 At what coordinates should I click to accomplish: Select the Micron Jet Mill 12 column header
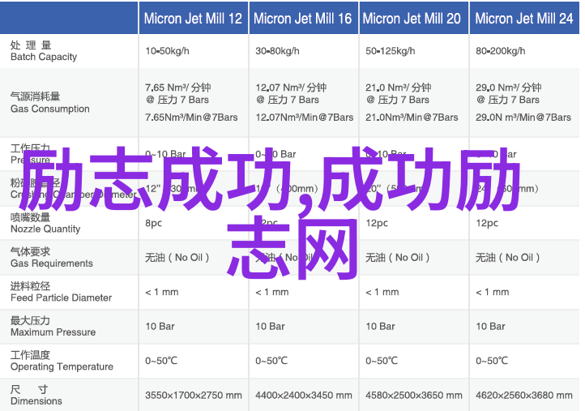coord(193,19)
